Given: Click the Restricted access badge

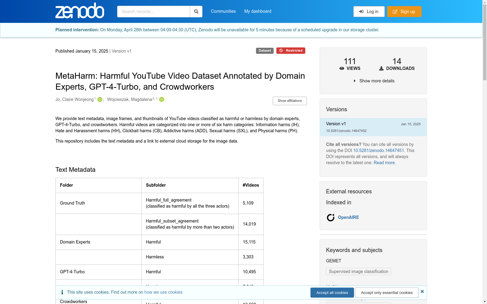Looking at the screenshot, I should pyautogui.click(x=291, y=51).
